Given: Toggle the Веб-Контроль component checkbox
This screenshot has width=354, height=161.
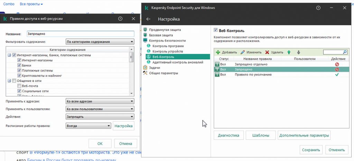Looking at the screenshot, I should [x=216, y=30].
